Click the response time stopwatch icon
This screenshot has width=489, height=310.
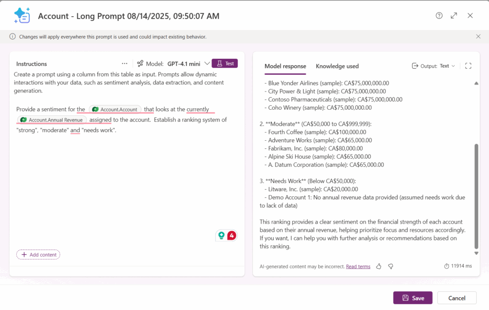point(446,266)
